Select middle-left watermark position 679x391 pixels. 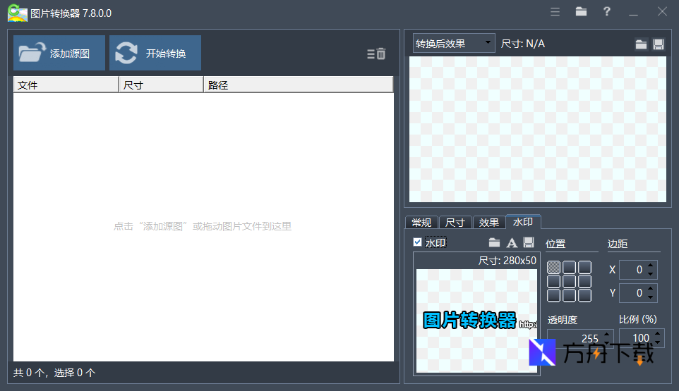click(554, 281)
